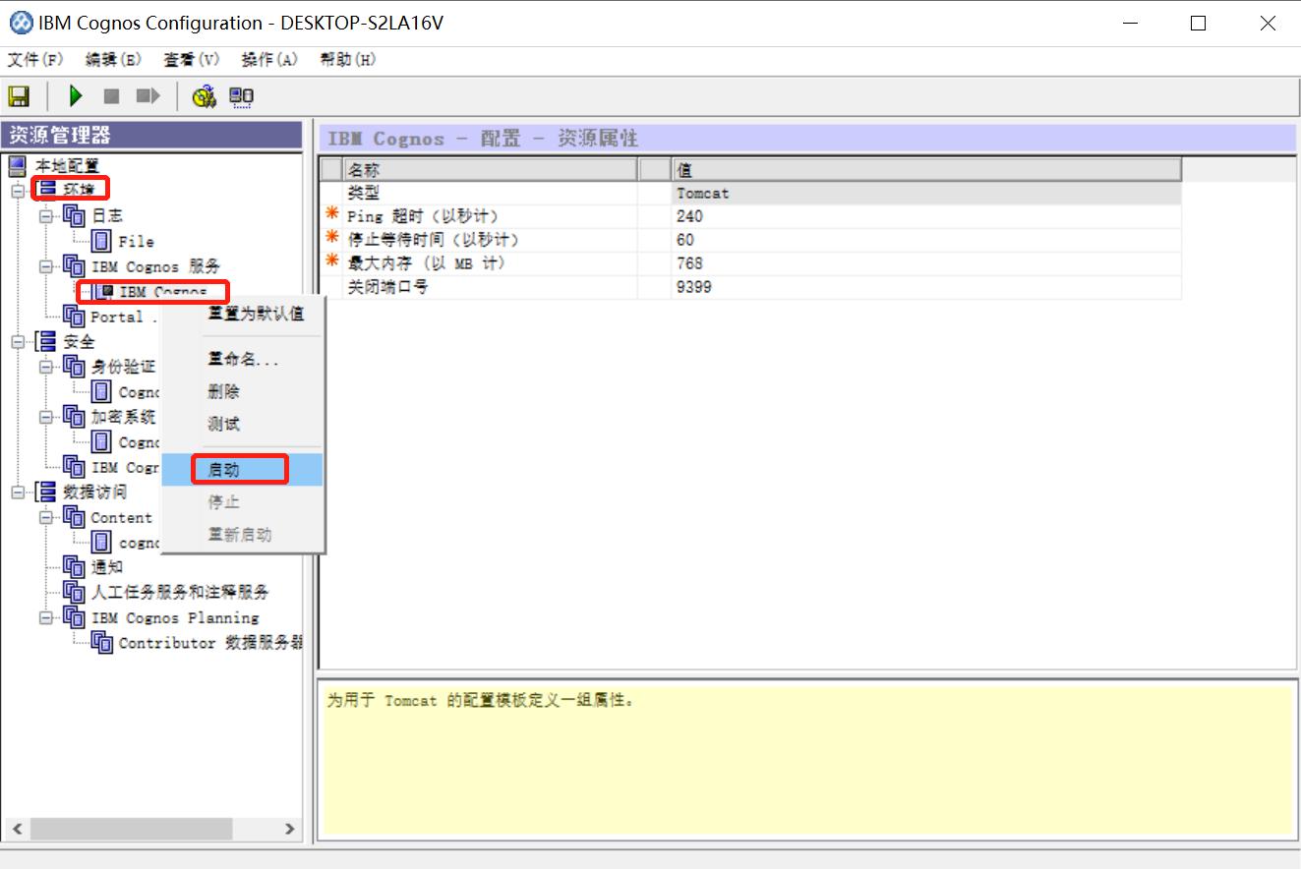Edit the Ping 超时 value 240

tap(926, 216)
